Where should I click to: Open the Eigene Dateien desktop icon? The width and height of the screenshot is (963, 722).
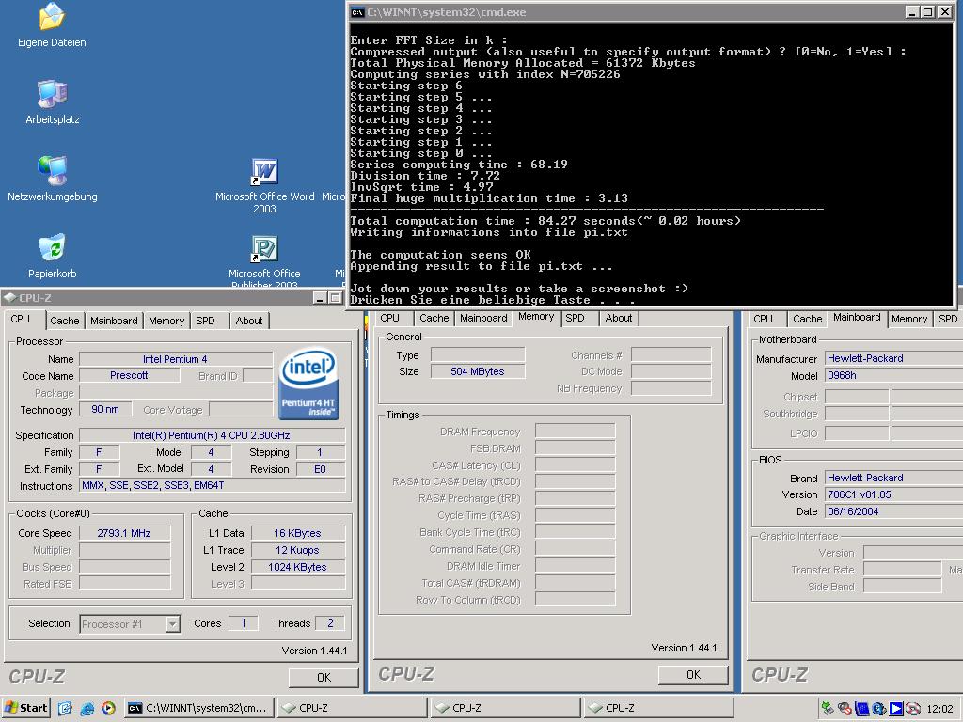[x=53, y=25]
